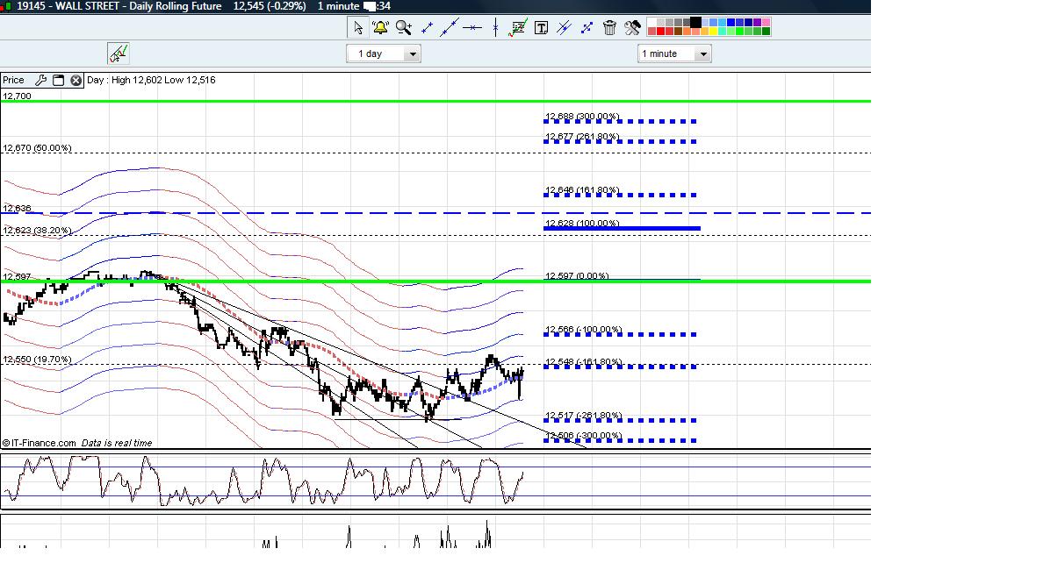Pick the brown color swatch
The width and height of the screenshot is (1058, 577).
coord(678,31)
